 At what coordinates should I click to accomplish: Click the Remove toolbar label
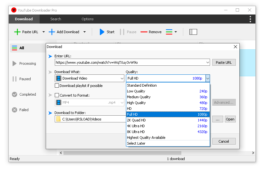[x=155, y=32]
